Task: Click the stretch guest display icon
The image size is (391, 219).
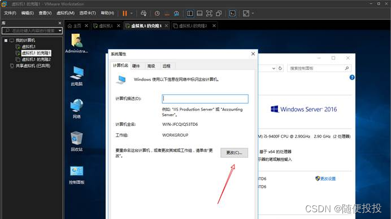Action: (246, 14)
